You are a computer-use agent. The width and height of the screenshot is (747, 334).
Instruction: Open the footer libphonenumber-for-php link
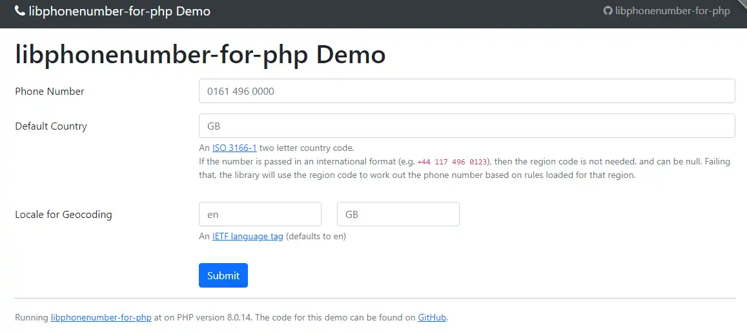pos(101,317)
